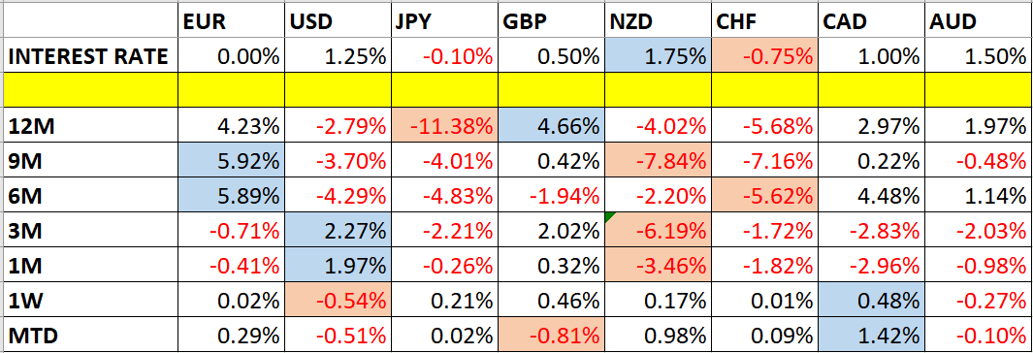Click the USD 1W cell showing -0.54%
This screenshot has height=353, width=1033.
338,301
